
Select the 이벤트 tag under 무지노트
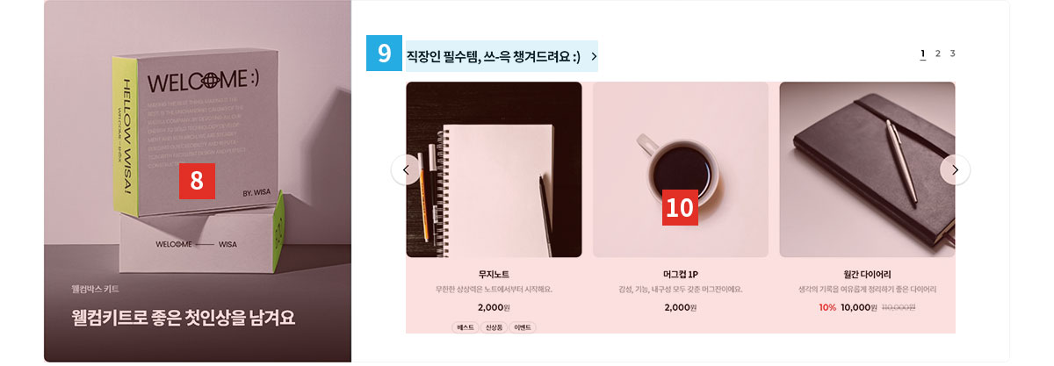pos(523,327)
